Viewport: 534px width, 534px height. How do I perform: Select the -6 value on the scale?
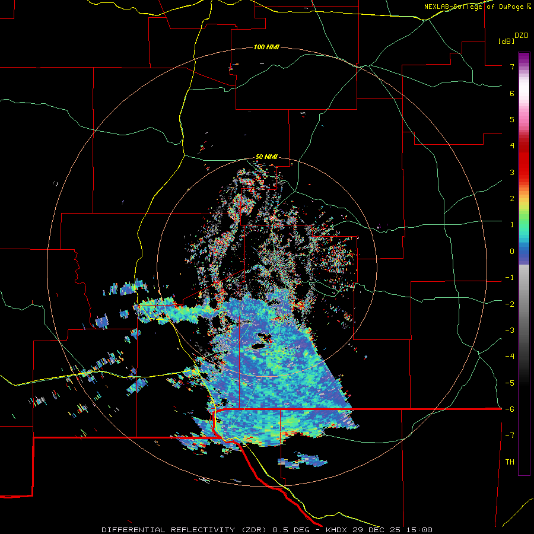click(x=510, y=409)
